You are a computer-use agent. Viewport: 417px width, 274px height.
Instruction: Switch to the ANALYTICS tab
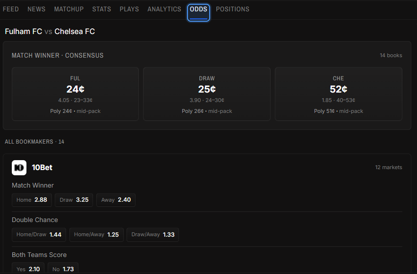click(164, 9)
